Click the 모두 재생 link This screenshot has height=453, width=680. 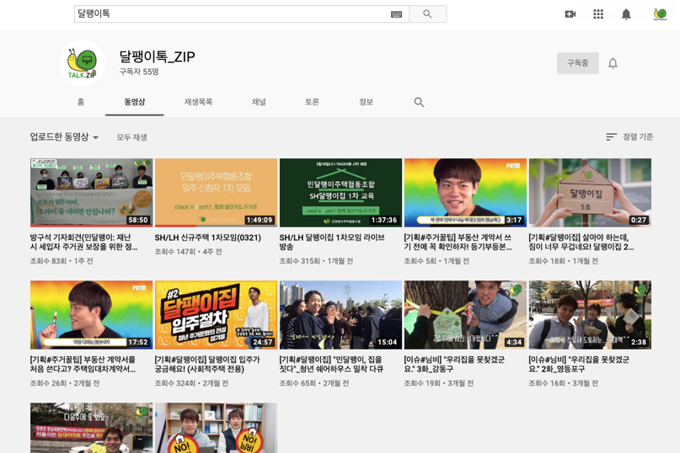pos(131,137)
